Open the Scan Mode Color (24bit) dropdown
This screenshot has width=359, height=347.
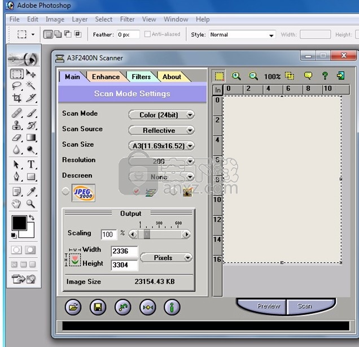point(161,115)
